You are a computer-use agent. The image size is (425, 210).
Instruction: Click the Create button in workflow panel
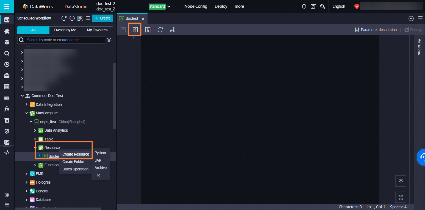[102, 18]
